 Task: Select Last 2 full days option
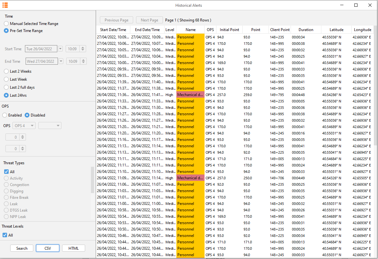pos(6,87)
